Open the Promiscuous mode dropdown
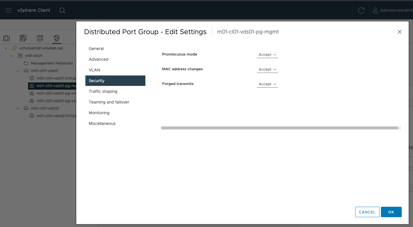 coord(267,55)
